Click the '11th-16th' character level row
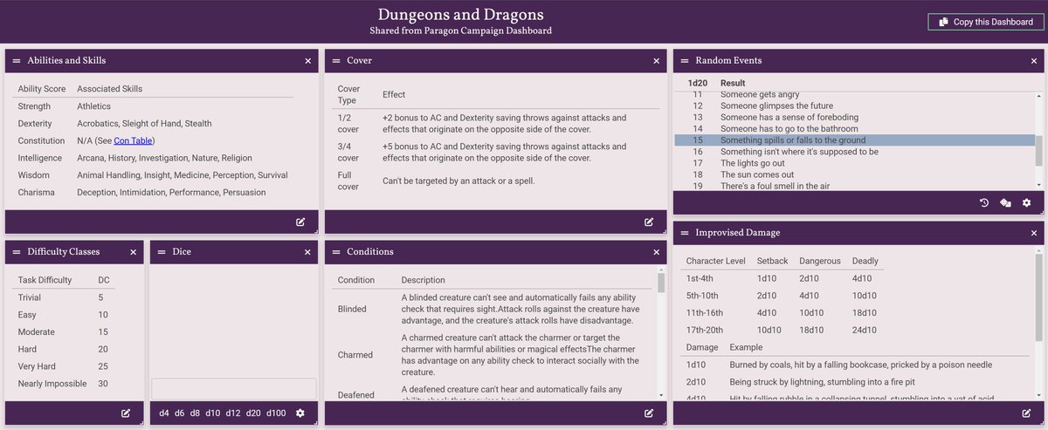The image size is (1048, 430). click(x=783, y=312)
